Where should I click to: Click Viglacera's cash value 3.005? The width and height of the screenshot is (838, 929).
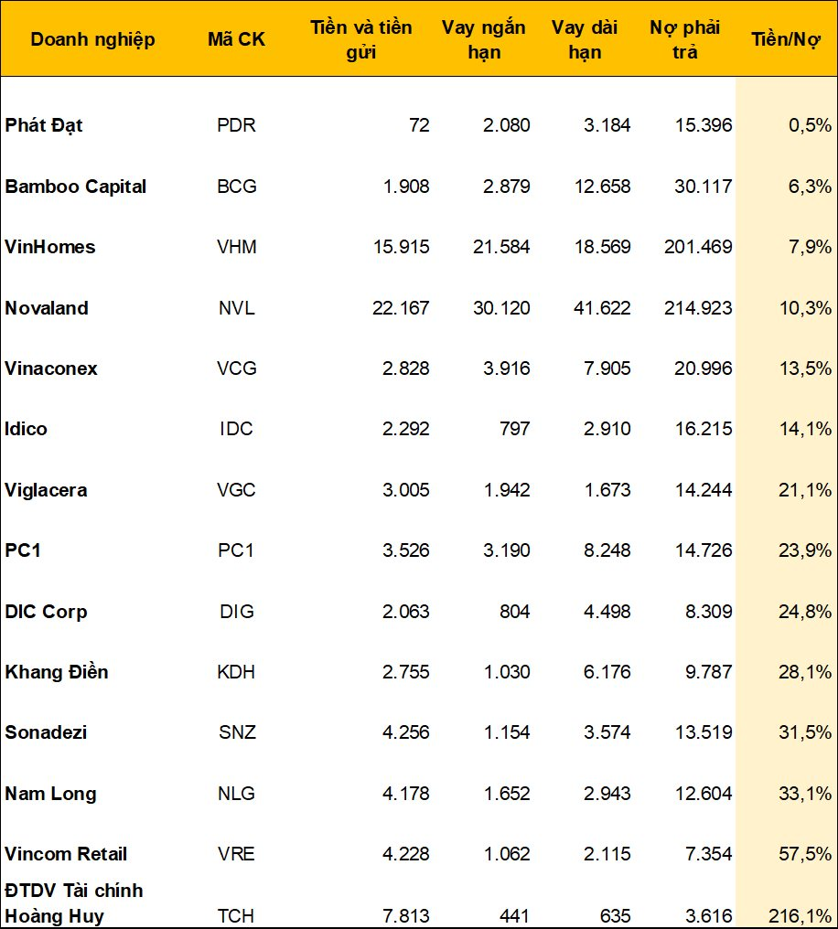[406, 491]
